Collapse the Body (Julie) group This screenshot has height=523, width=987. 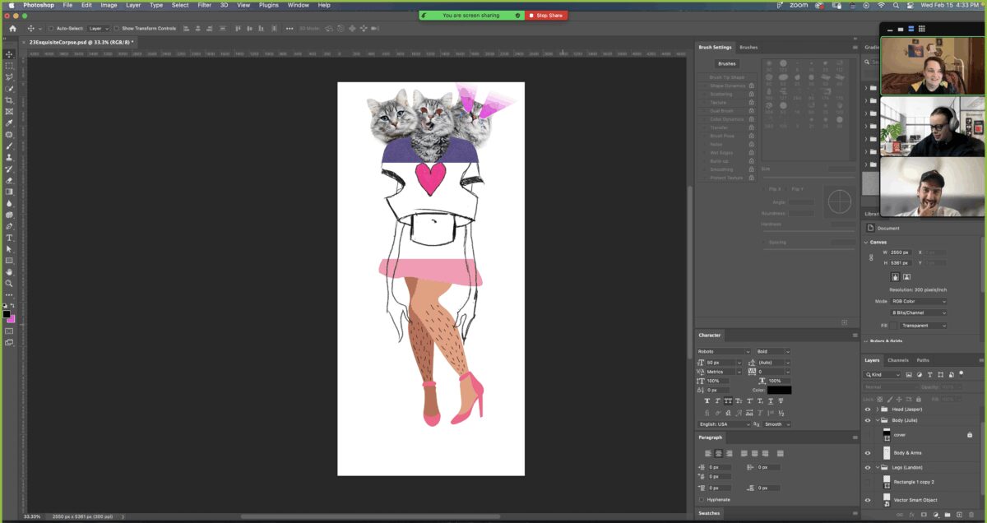tap(877, 419)
